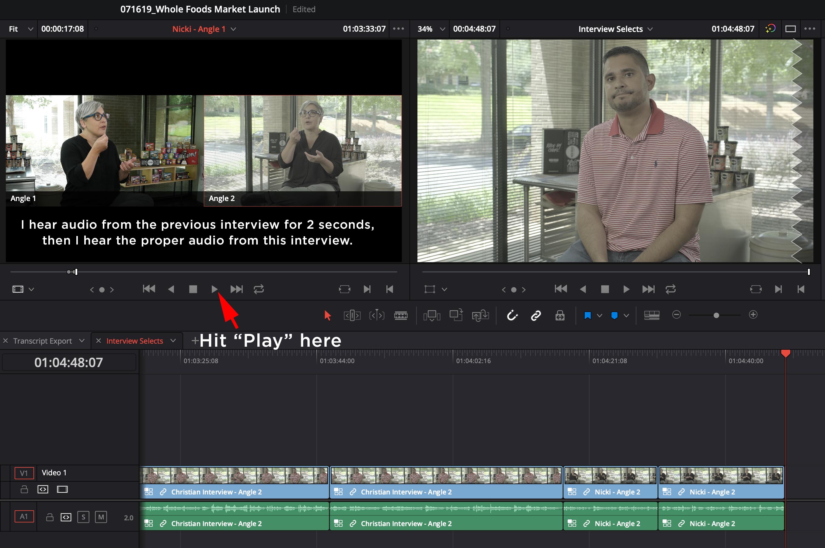This screenshot has height=548, width=825.
Task: Stop playback in source viewer
Action: point(193,289)
